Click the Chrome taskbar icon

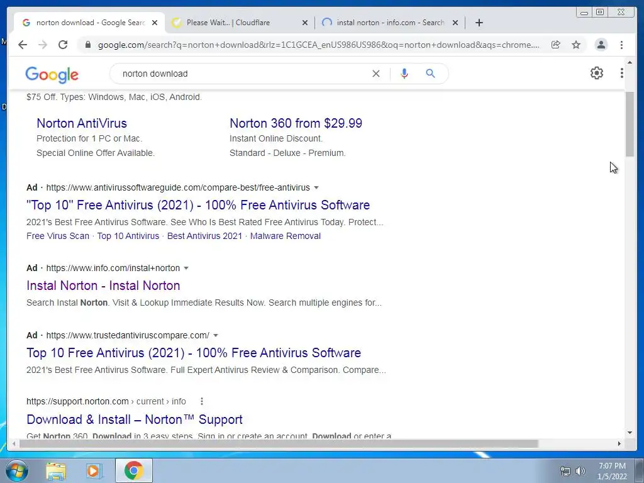(x=133, y=470)
